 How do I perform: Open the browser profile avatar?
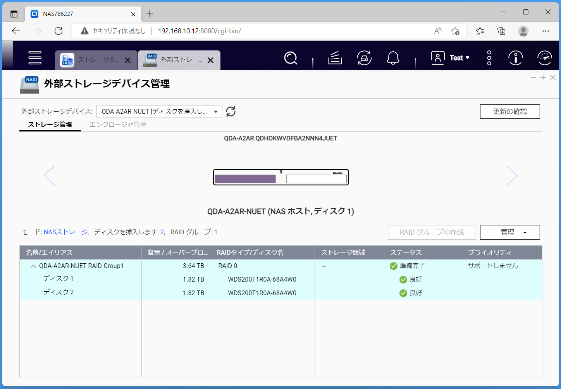coord(523,31)
